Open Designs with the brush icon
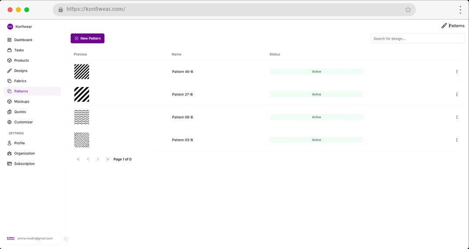The image size is (469, 249). 10,71
